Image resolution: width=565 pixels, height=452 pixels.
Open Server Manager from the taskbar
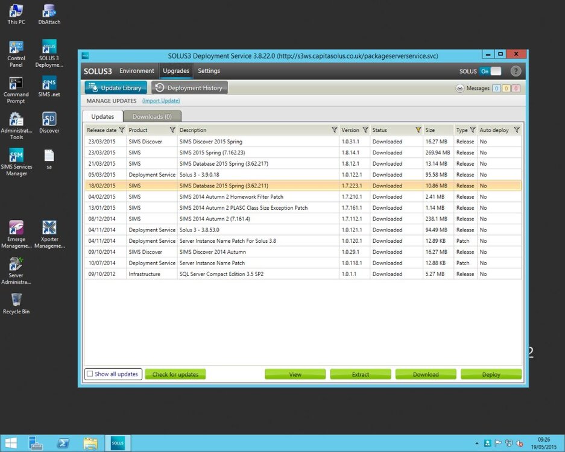tap(36, 444)
